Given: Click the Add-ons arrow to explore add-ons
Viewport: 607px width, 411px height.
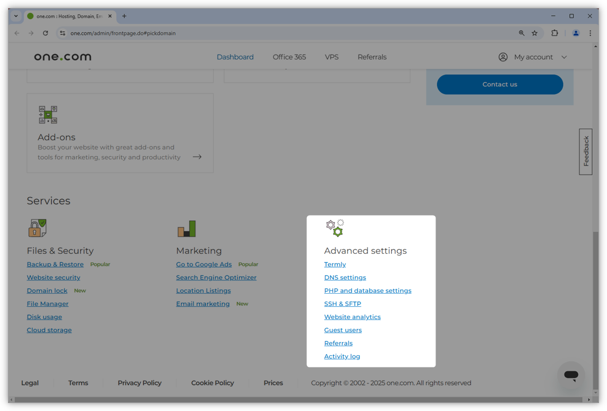Looking at the screenshot, I should coord(196,157).
